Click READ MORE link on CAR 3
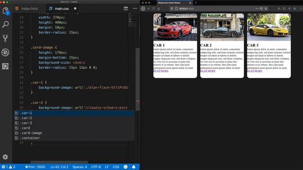This screenshot has height=170, width=303. coord(255,71)
